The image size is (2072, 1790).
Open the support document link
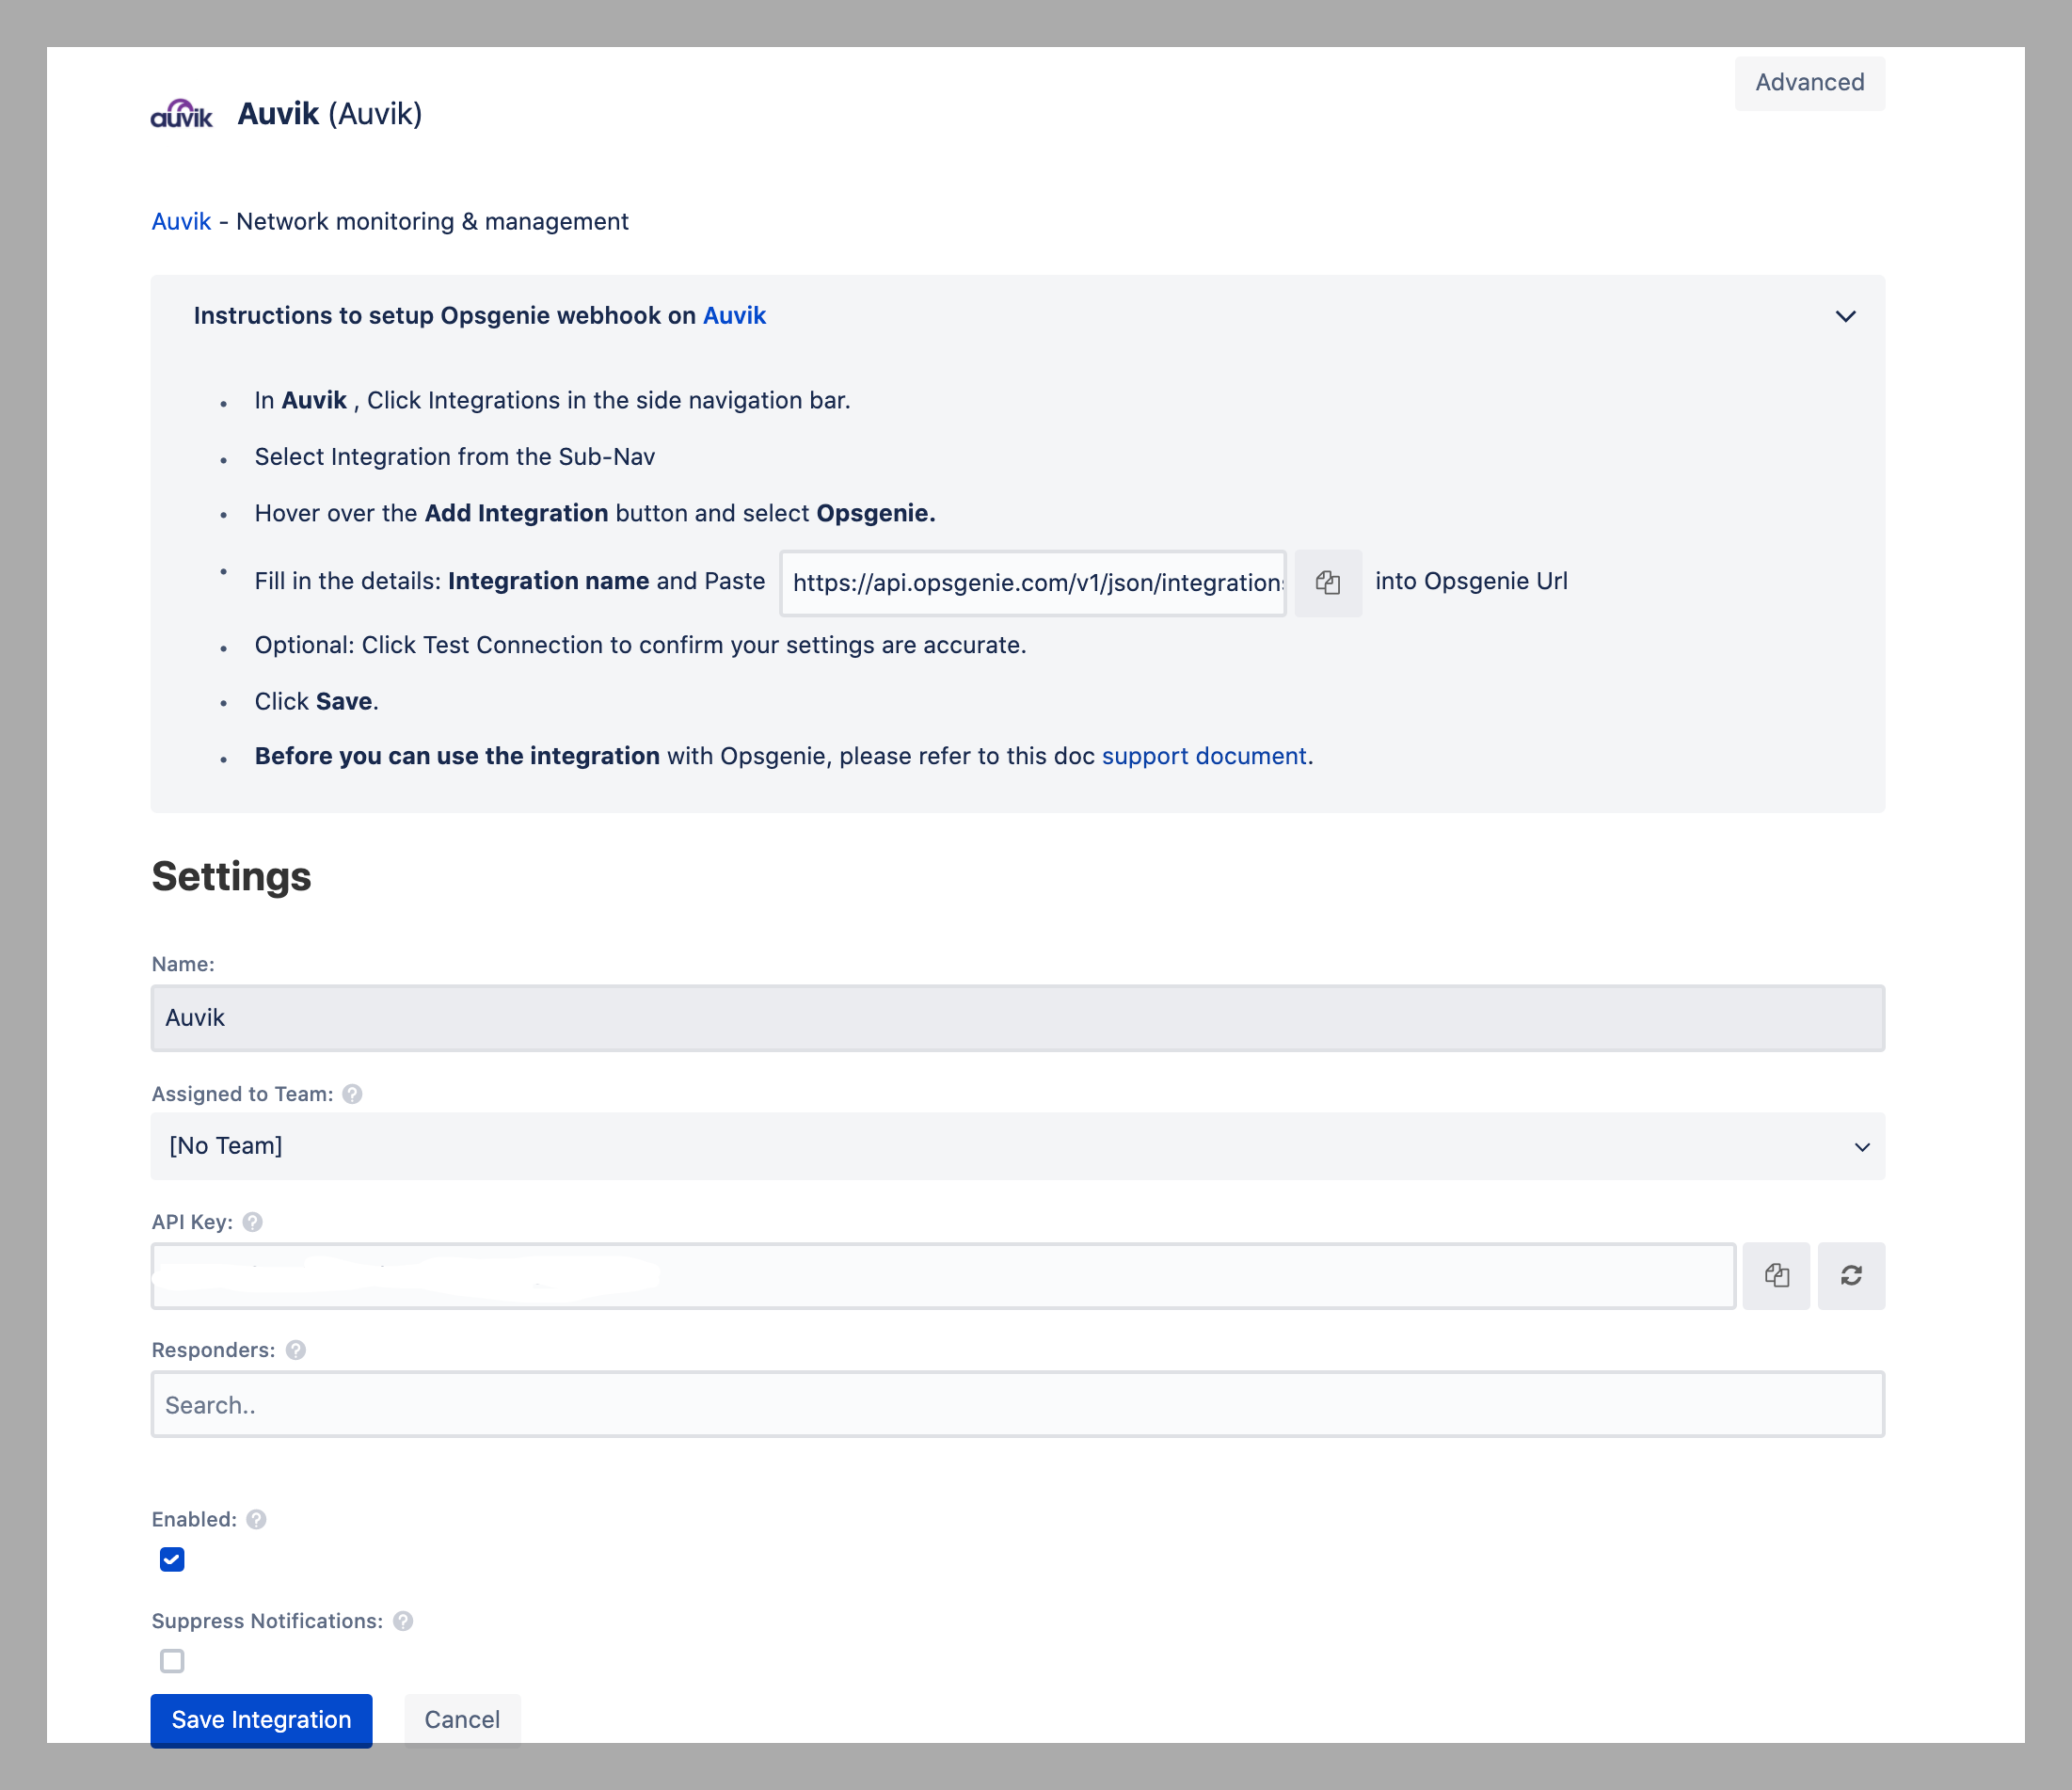pyautogui.click(x=1203, y=756)
